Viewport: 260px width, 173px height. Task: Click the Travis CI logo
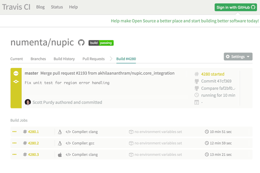point(16,7)
